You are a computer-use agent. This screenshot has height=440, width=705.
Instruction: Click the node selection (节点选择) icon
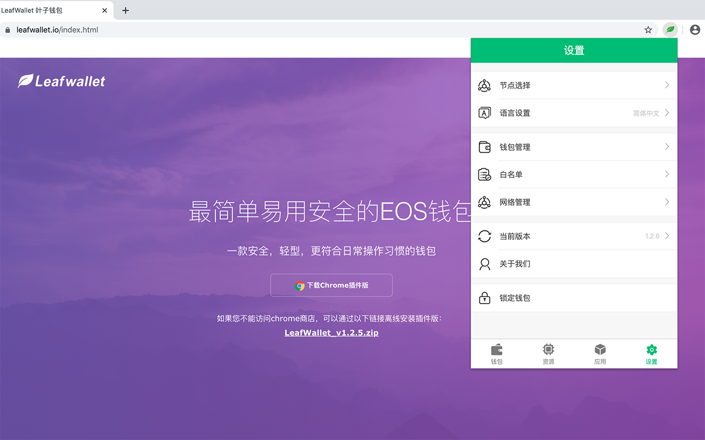tap(484, 85)
